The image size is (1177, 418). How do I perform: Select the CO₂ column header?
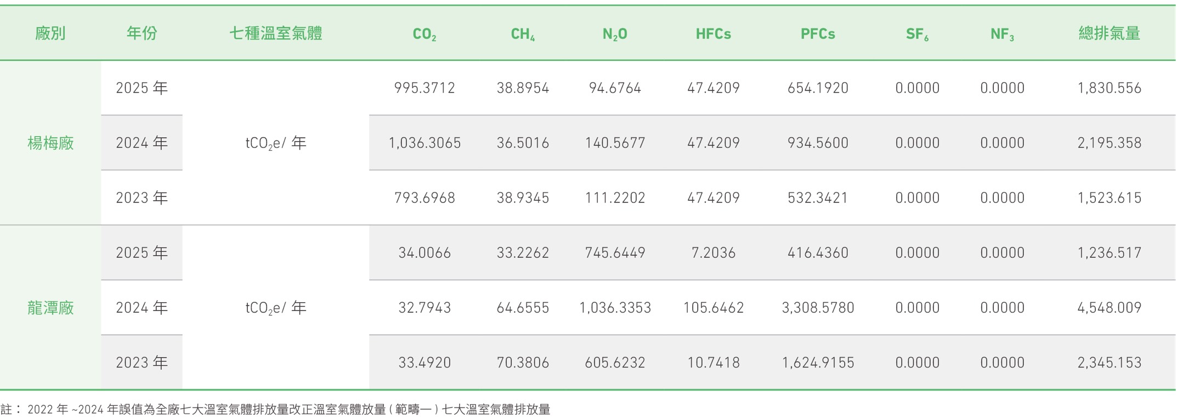coord(425,35)
